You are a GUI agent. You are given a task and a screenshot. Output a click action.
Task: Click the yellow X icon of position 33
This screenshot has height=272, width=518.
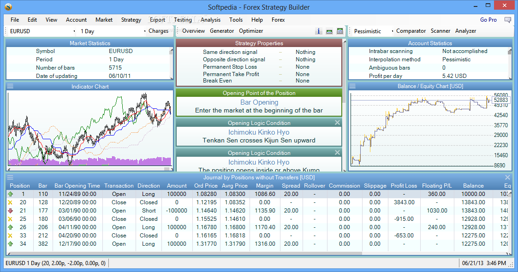(10, 236)
